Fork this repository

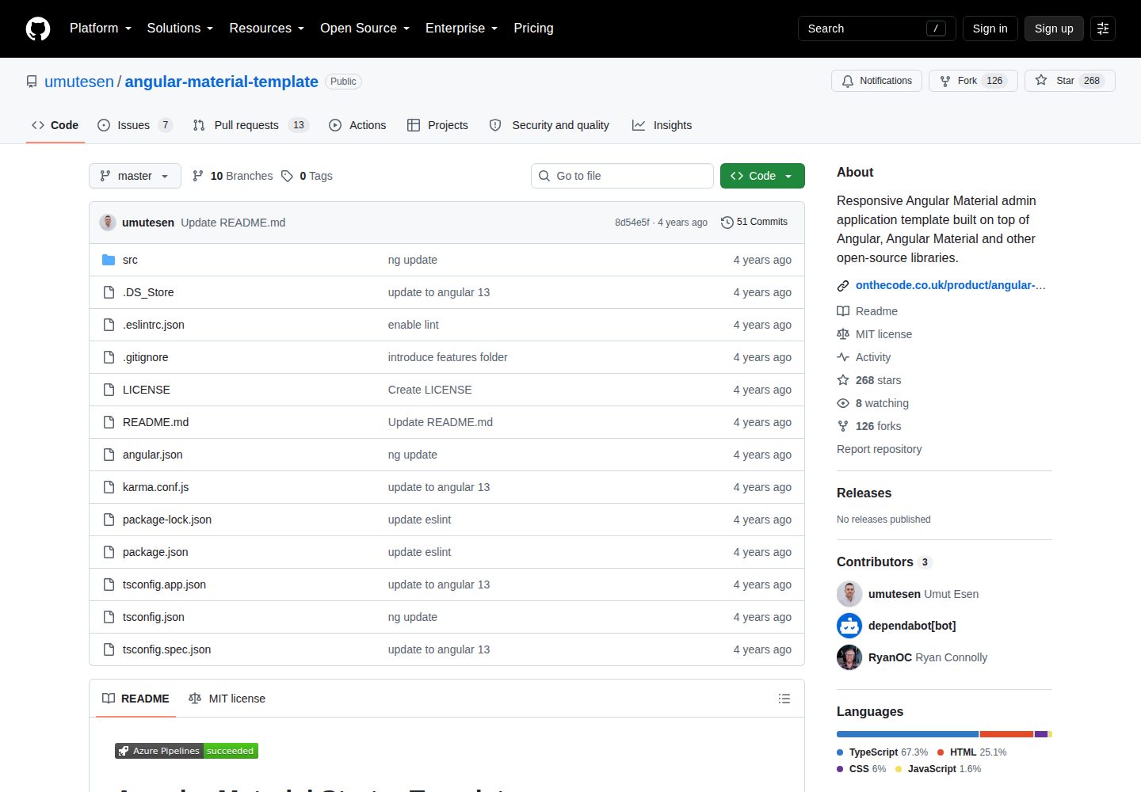[x=973, y=81]
